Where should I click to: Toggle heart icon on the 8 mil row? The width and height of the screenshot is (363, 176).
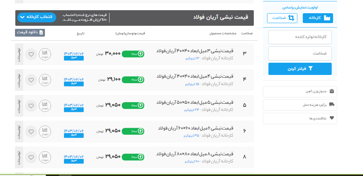[31, 157]
